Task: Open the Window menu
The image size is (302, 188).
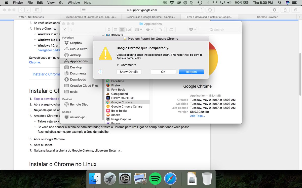Action: [x=74, y=3]
